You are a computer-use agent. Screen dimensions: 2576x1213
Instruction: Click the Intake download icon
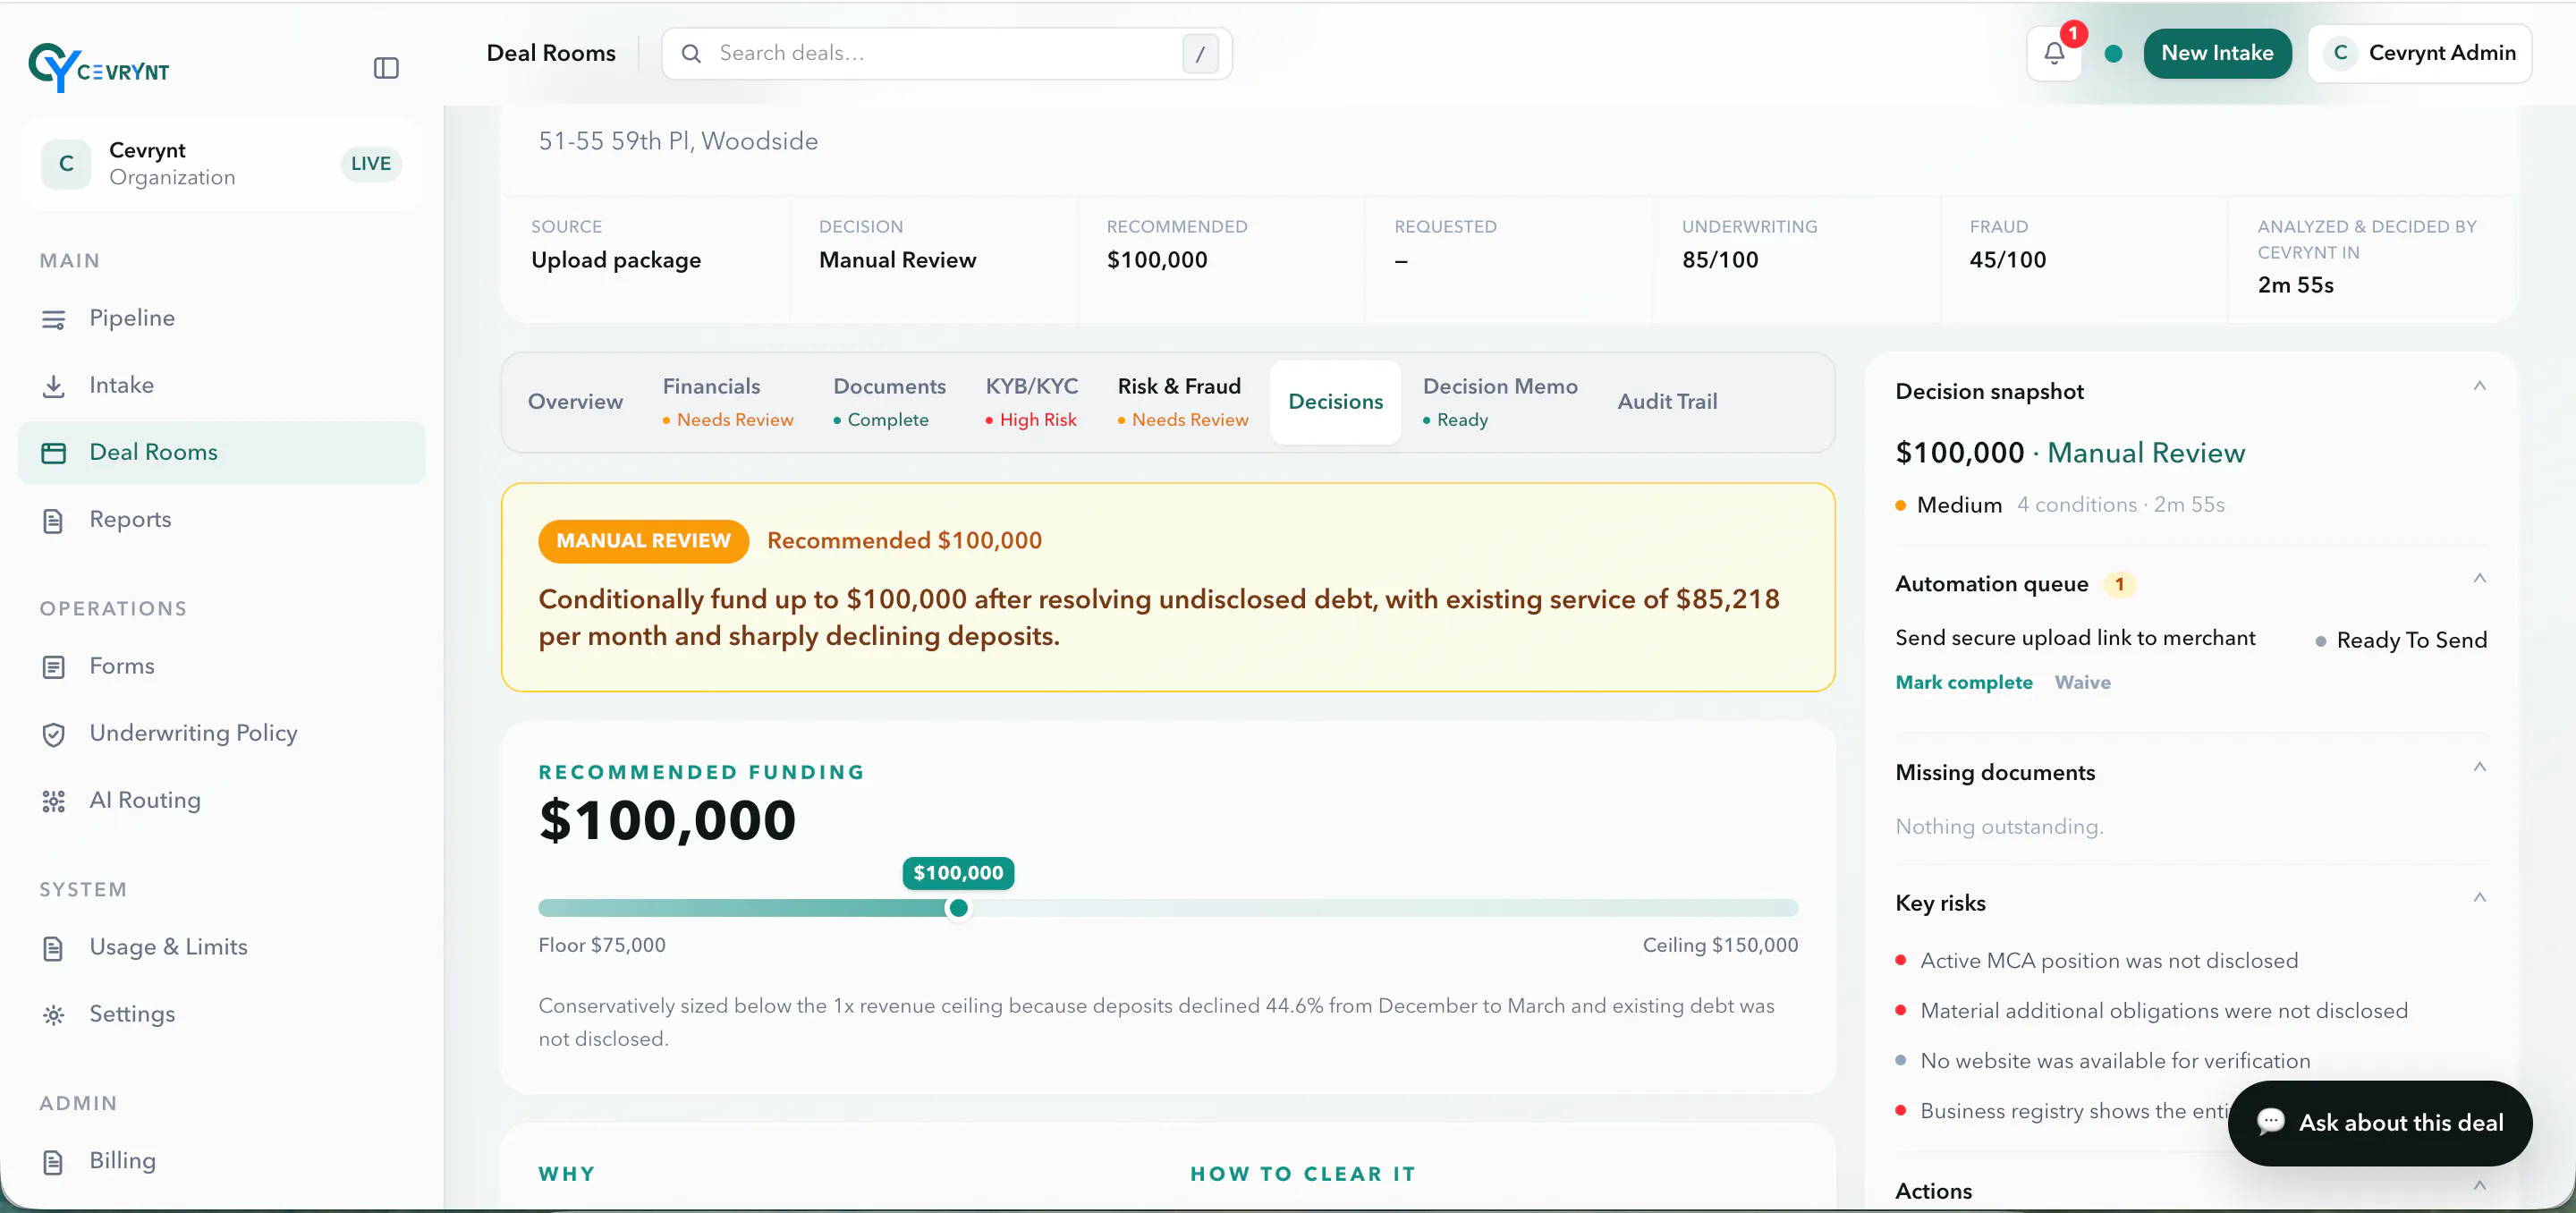click(54, 386)
